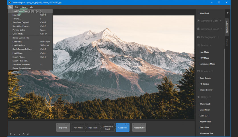Select Save Video Frame... menu entry
The width and height of the screenshot is (238, 137).
point(30,26)
